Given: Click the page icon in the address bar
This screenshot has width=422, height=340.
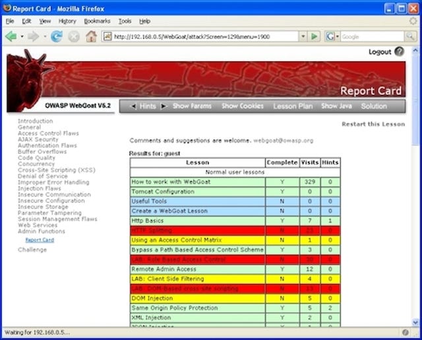Looking at the screenshot, I should pyautogui.click(x=107, y=36).
